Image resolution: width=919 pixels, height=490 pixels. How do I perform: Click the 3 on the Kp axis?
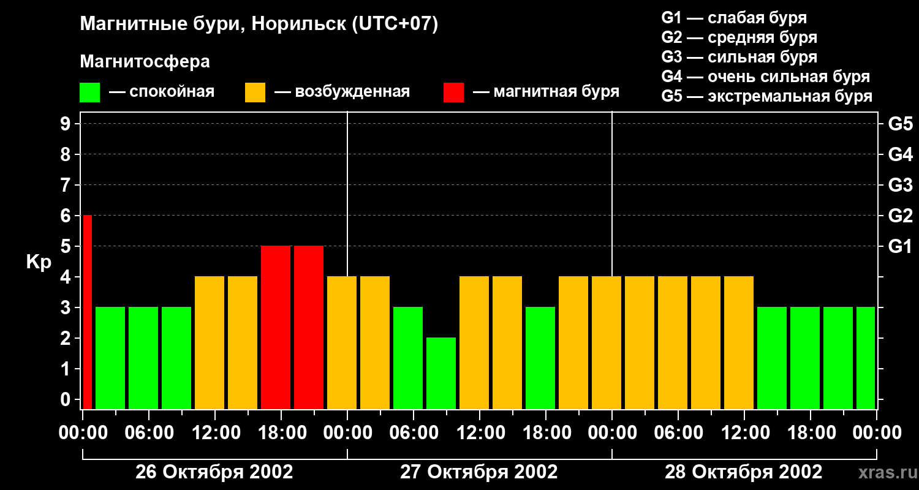(67, 307)
